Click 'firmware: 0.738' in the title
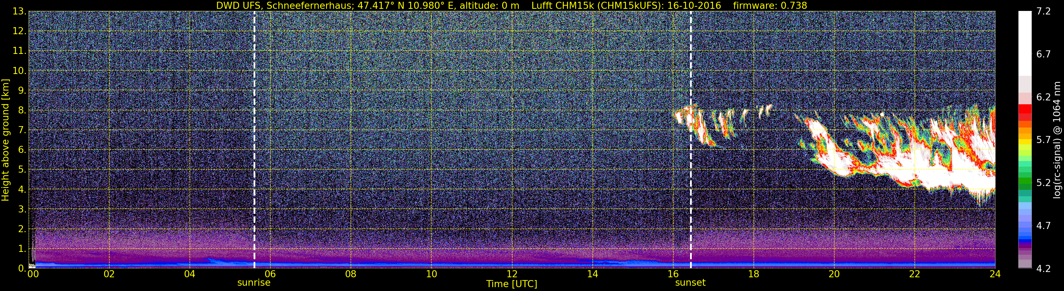 [x=770, y=5]
